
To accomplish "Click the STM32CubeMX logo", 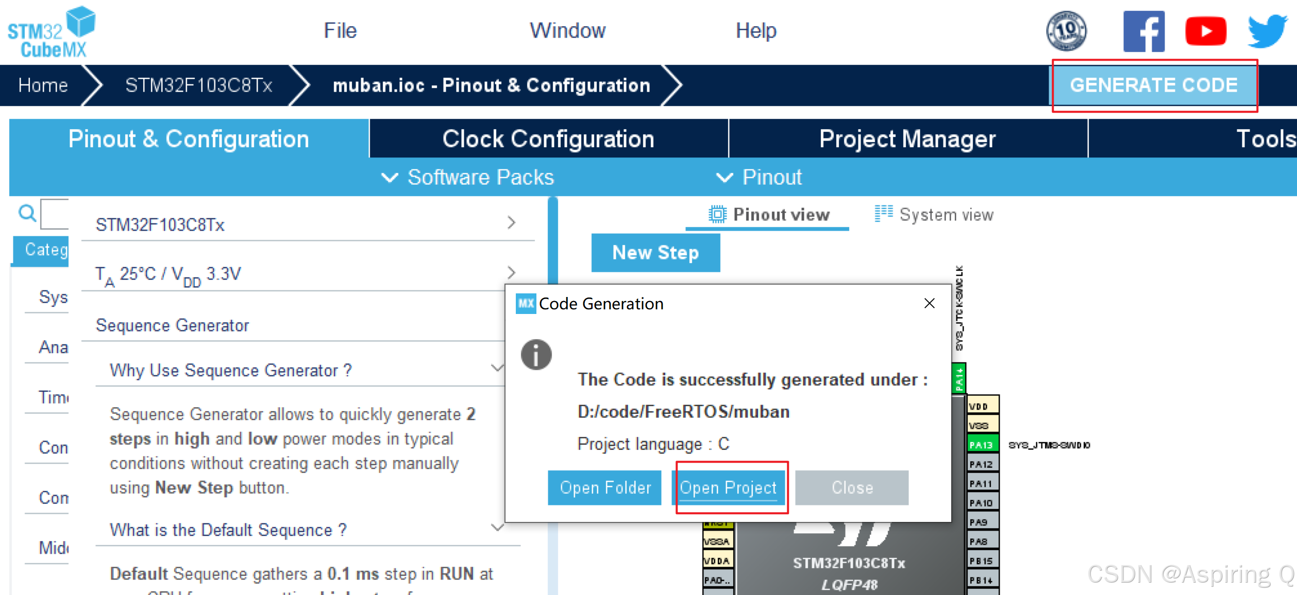I will click(x=52, y=32).
